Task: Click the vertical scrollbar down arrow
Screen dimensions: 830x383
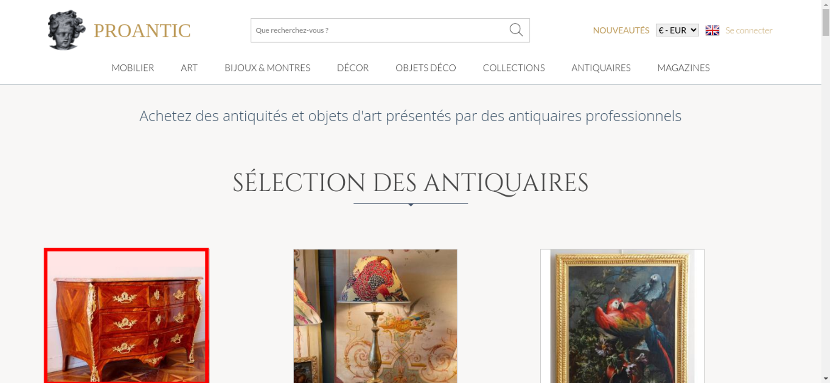Action: tap(826, 378)
